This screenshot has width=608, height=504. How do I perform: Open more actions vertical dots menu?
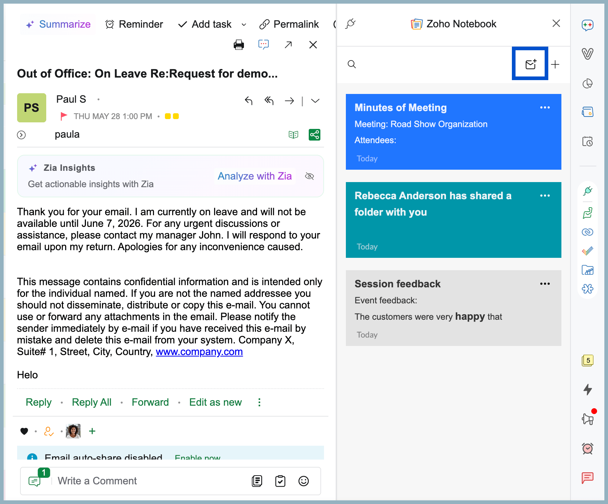coord(259,402)
